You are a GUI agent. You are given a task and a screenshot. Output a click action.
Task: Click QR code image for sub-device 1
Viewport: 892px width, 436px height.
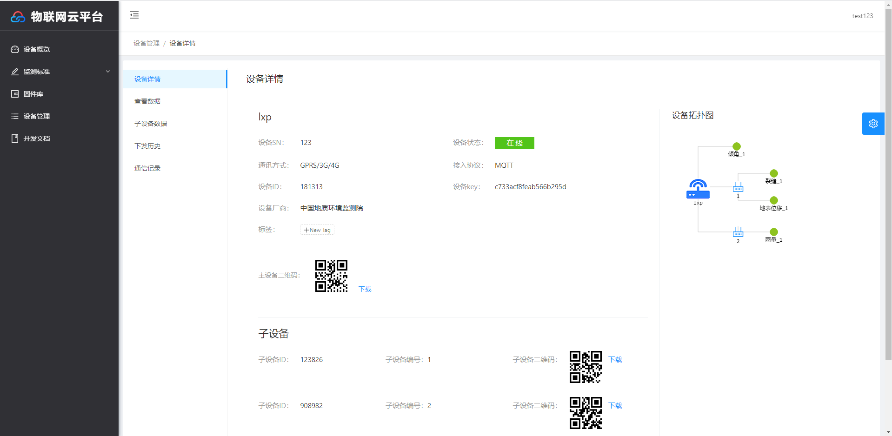coord(586,367)
